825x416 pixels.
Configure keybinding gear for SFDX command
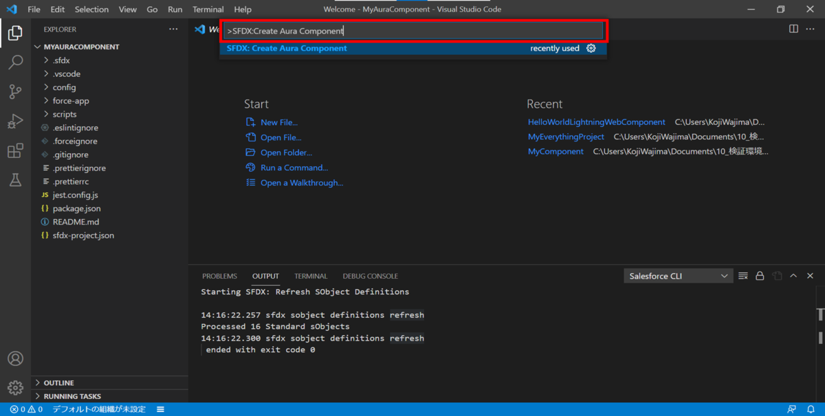pyautogui.click(x=591, y=48)
